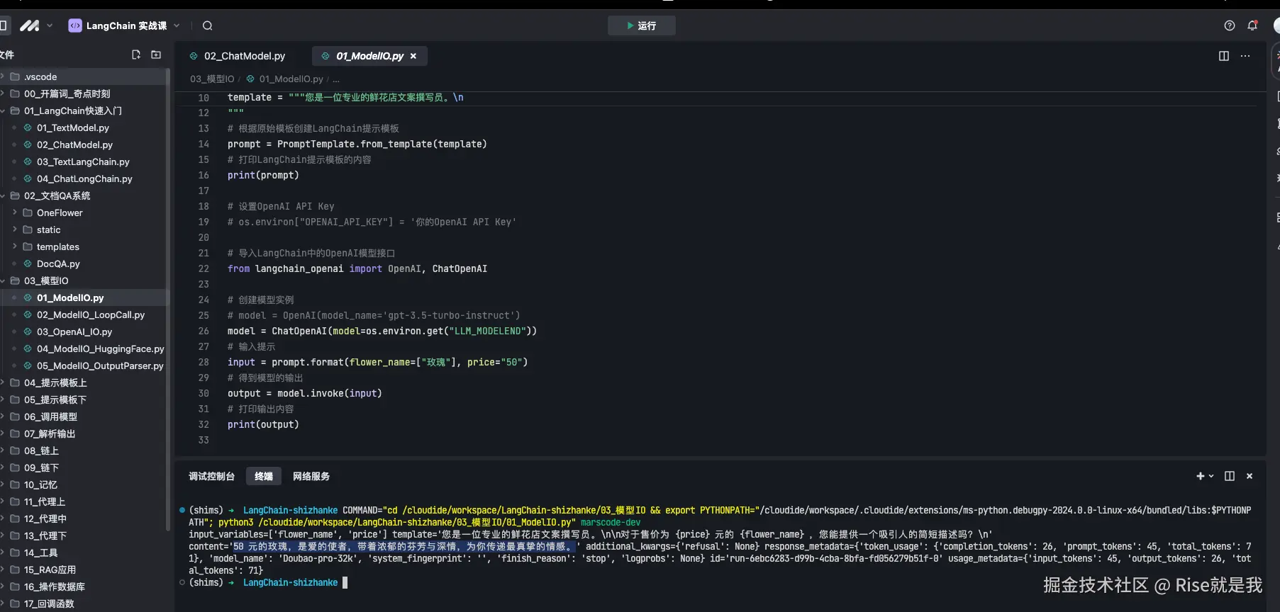
Task: Open the LangChain 实战课 project dropdown
Action: 125,25
